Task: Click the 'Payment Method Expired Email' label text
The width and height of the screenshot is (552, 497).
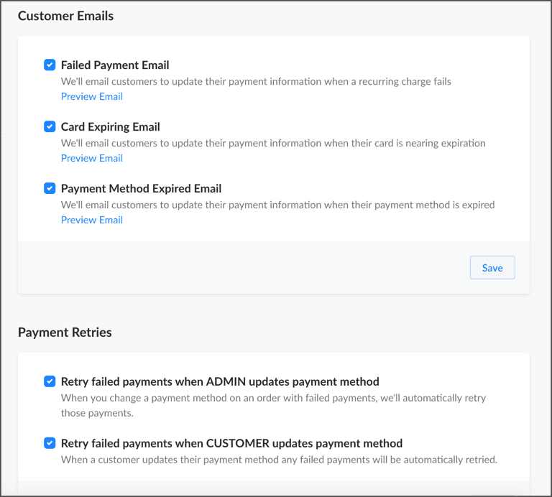Action: tap(141, 188)
